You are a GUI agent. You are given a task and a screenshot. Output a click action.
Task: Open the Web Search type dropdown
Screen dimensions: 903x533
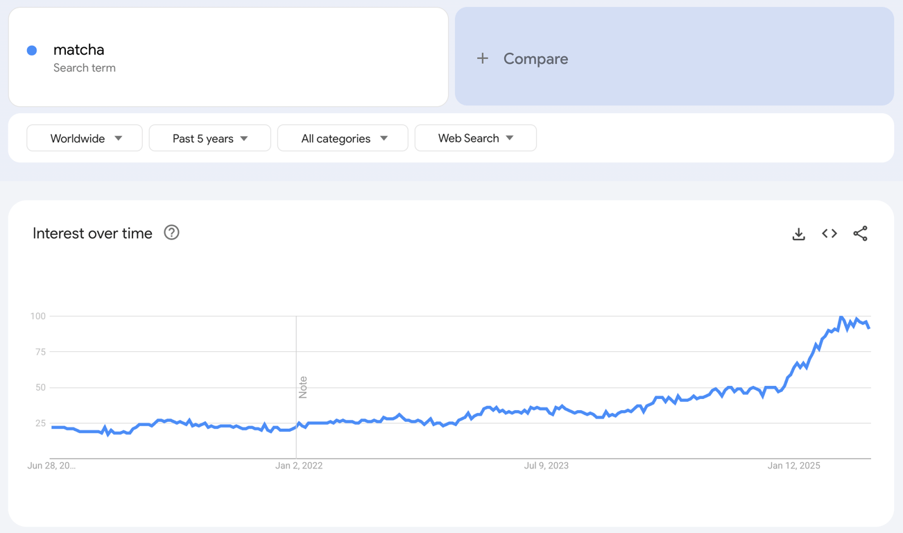click(x=475, y=138)
